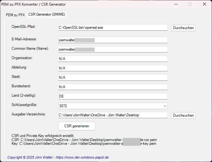Focus the Stadt input box
212x162 pixels.
(113, 78)
